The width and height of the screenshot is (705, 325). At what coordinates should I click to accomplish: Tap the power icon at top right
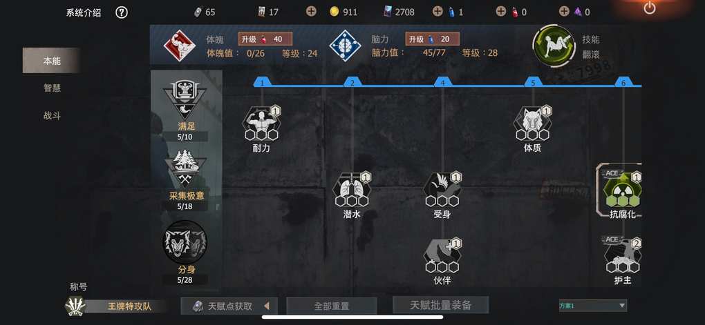[x=650, y=8]
